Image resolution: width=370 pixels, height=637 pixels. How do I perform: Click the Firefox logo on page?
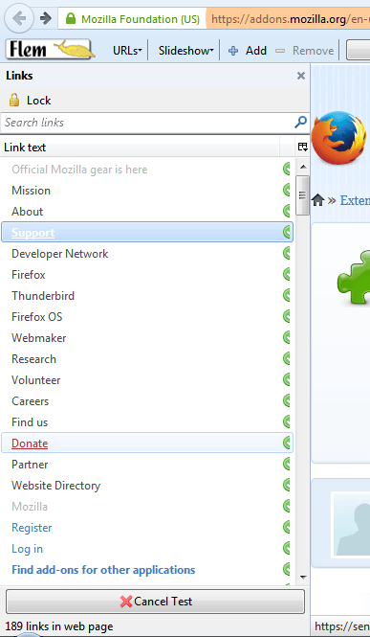[338, 138]
